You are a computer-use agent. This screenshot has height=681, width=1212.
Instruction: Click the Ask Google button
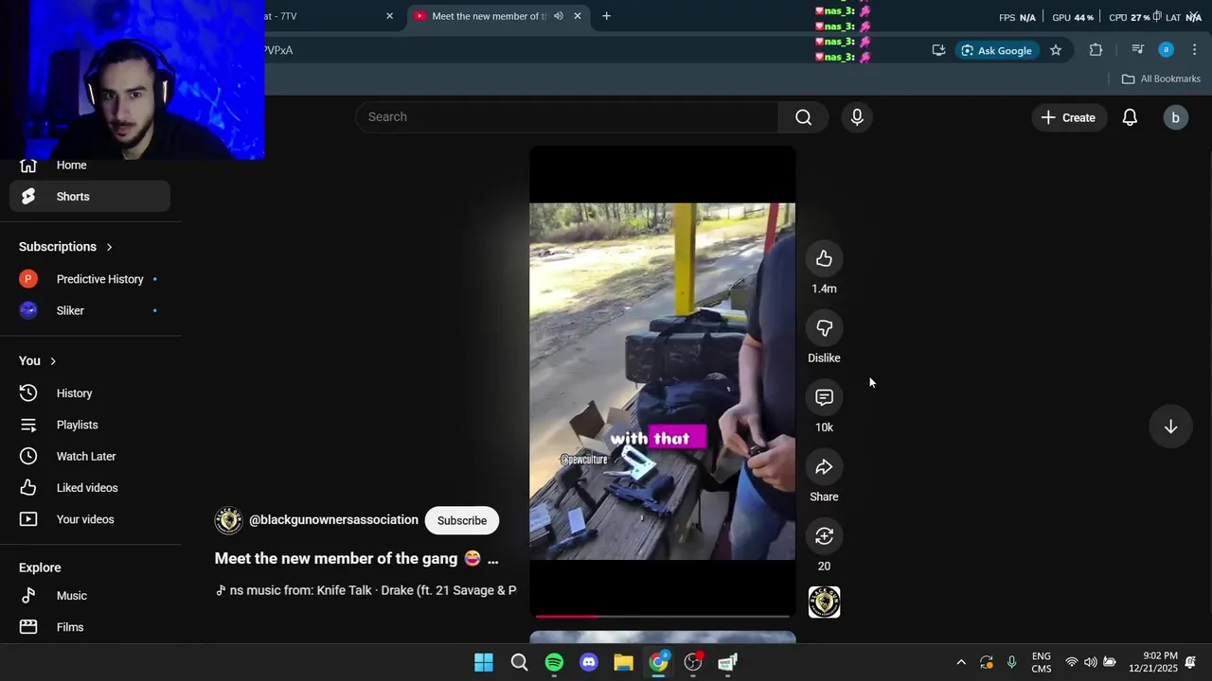coord(996,50)
